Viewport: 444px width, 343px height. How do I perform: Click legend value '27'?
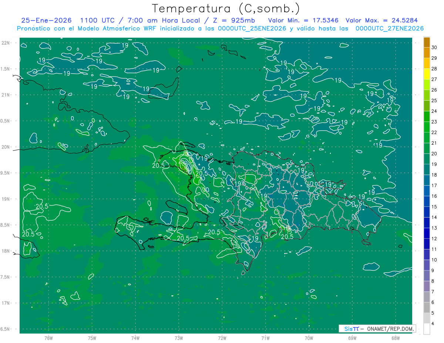[x=434, y=79]
